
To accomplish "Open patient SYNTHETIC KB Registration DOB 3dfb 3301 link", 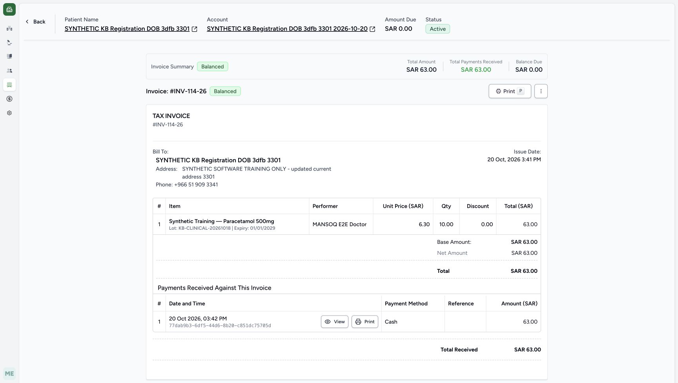I will [x=127, y=29].
